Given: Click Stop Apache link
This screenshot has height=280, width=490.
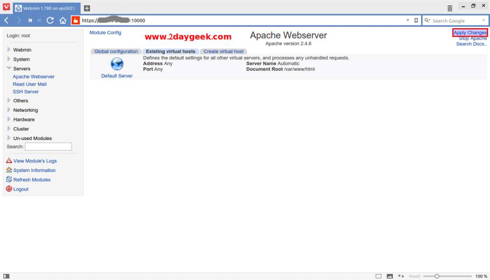Looking at the screenshot, I should click(x=473, y=38).
